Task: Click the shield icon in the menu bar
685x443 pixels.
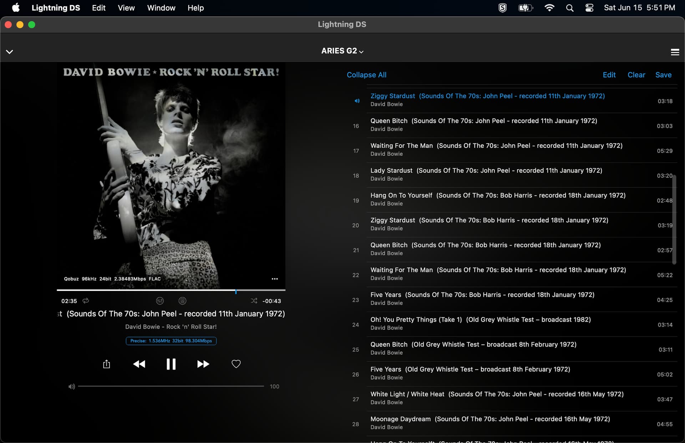Action: coord(502,8)
